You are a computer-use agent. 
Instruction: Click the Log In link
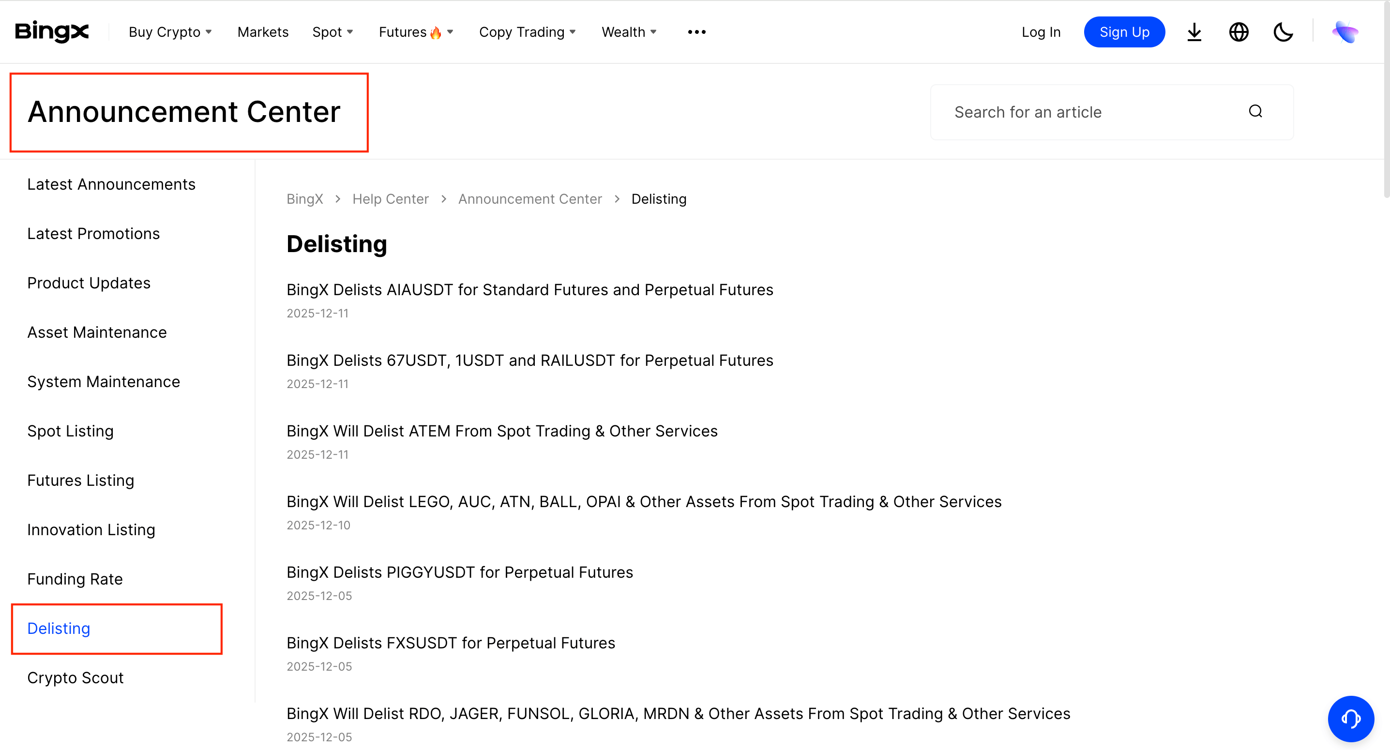[x=1041, y=32]
